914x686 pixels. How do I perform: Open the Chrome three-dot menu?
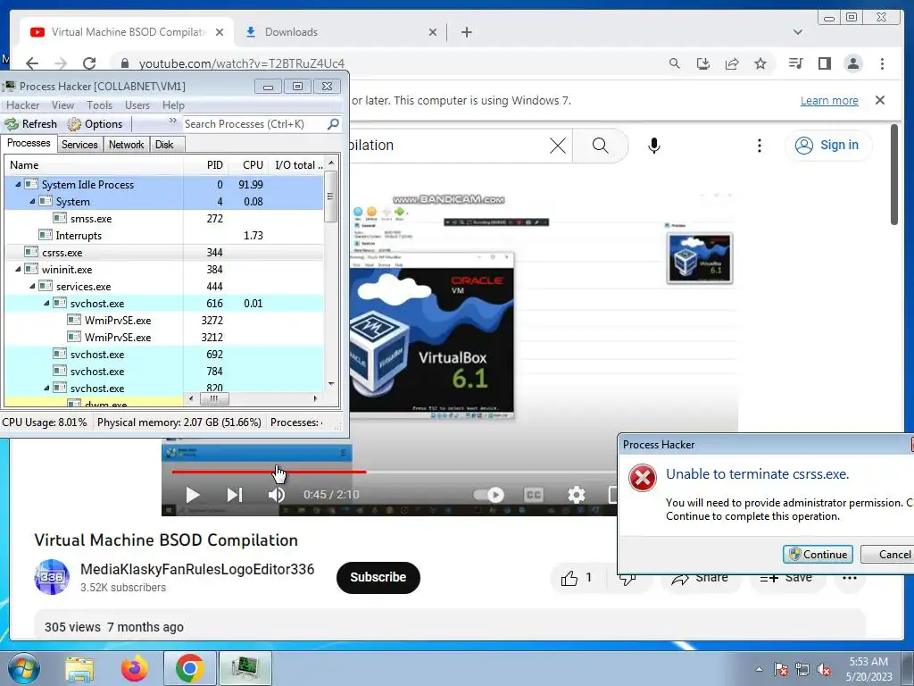(882, 63)
